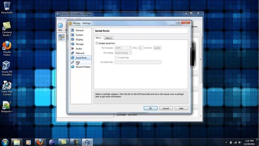The height and width of the screenshot is (146, 259).
Task: Open the Windows Start menu orb
Action: [x=5, y=142]
